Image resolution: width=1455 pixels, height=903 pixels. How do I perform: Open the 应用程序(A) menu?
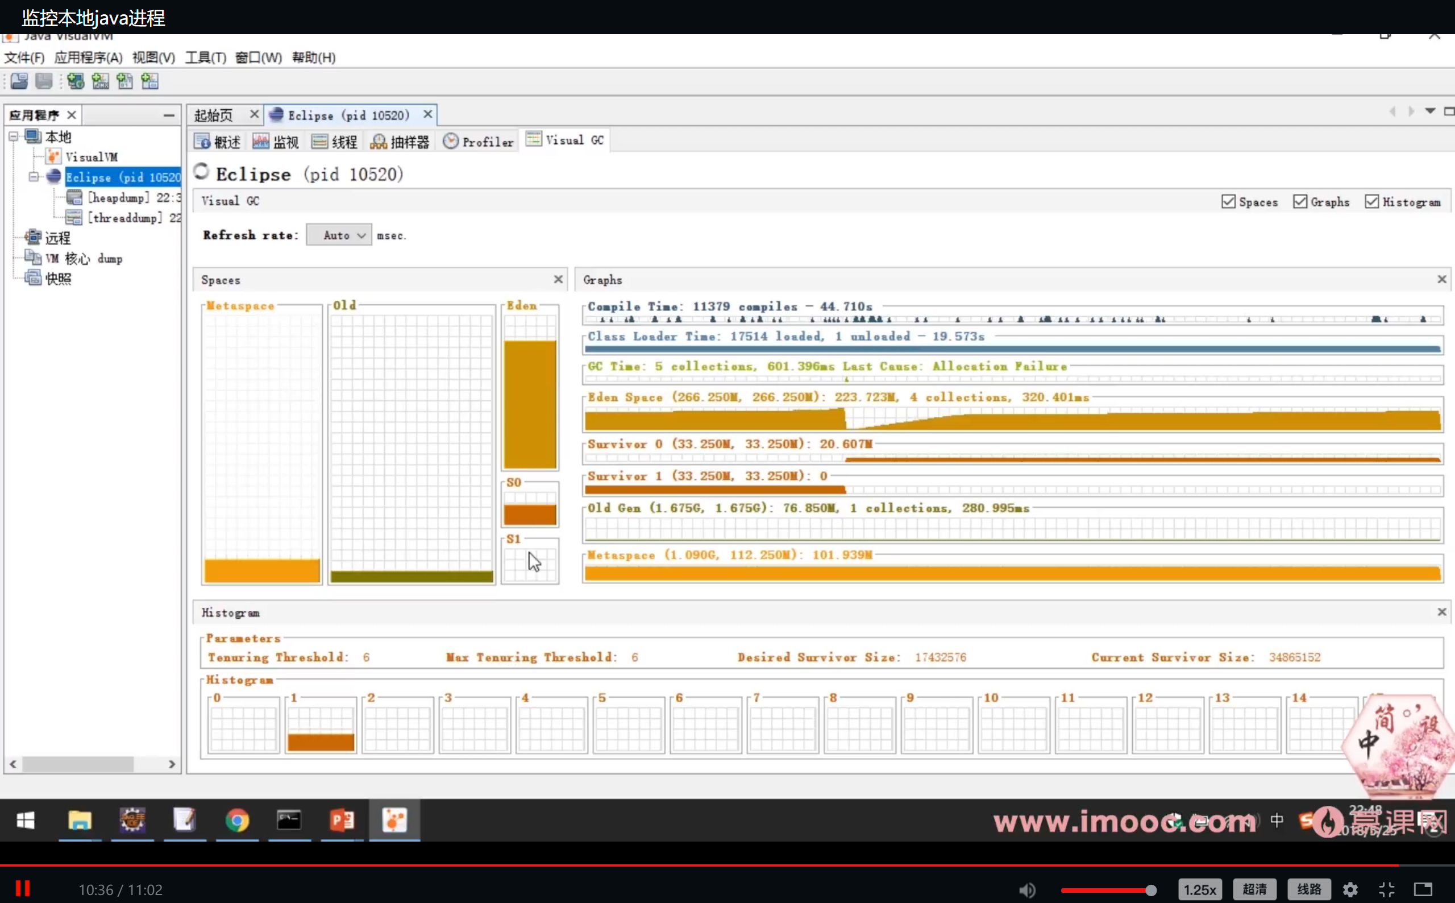[88, 57]
